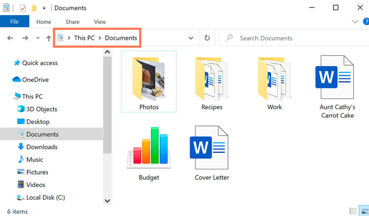
Task: Open the Help question mark icon
Action: (x=366, y=22)
